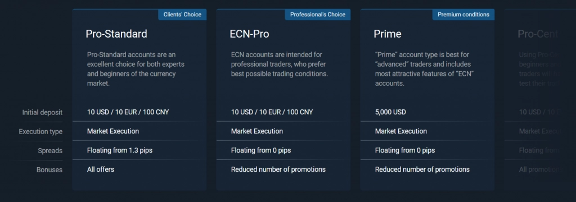This screenshot has height=202, width=576.
Task: Click the Bonuses row label
Action: (x=49, y=170)
